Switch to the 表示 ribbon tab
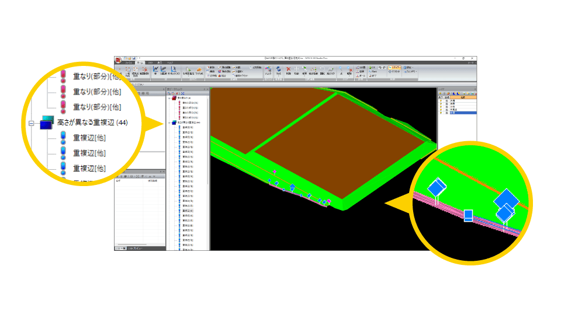The height and width of the screenshot is (315, 561). point(160,63)
